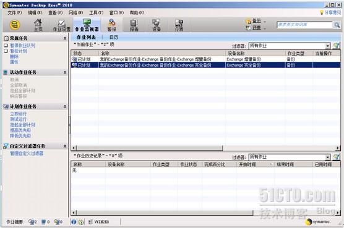Open the 网络 menu
This screenshot has height=228, width=344.
point(75,13)
